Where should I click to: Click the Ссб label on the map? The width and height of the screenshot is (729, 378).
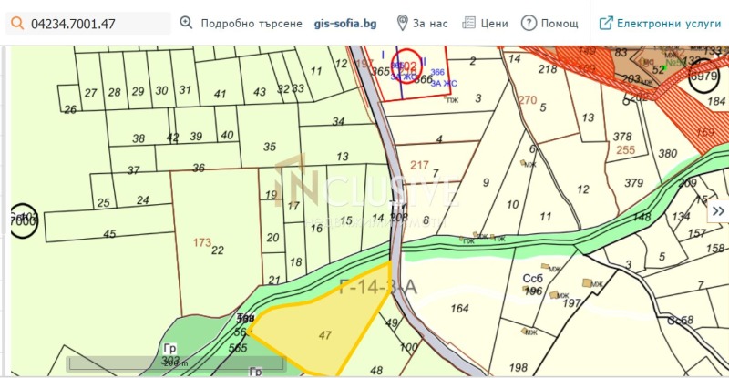(533, 279)
